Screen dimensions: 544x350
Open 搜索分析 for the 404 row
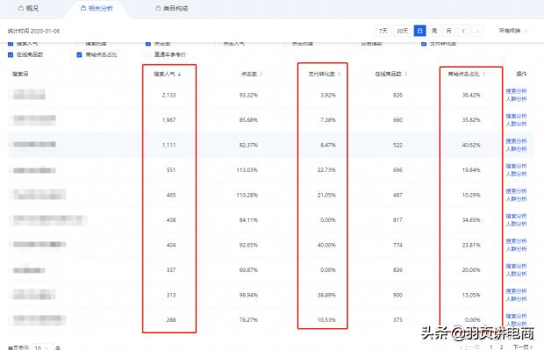click(x=516, y=240)
